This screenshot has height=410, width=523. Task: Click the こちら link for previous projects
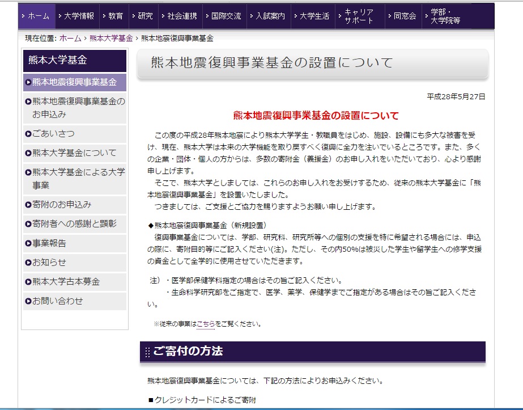206,324
